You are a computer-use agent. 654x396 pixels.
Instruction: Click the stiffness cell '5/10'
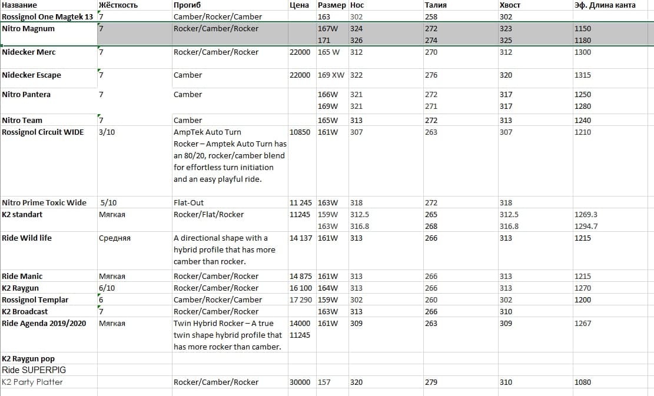tap(135, 202)
